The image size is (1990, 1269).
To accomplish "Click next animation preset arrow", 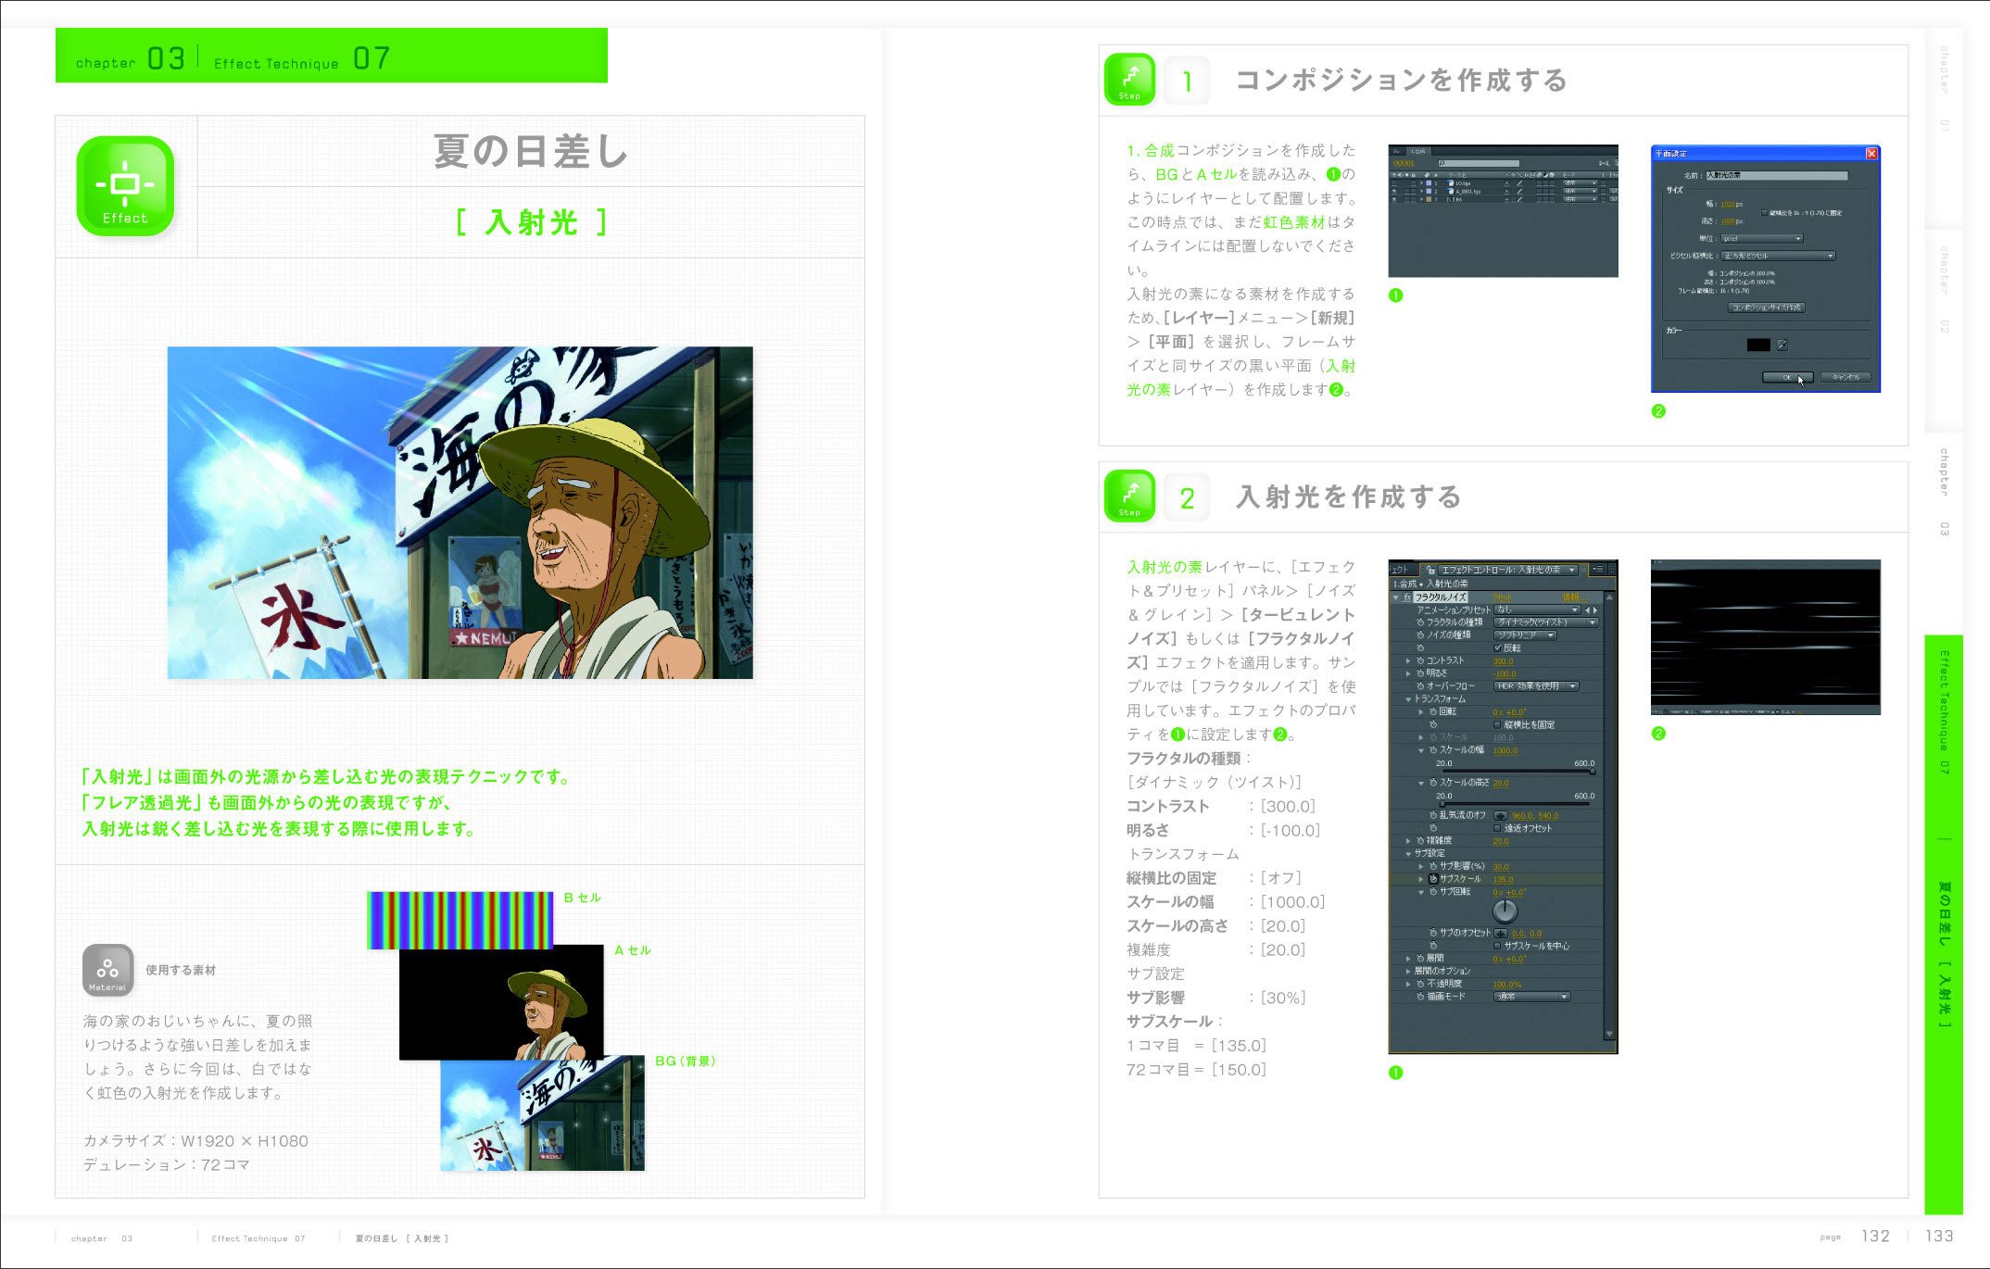I will pos(1595,610).
